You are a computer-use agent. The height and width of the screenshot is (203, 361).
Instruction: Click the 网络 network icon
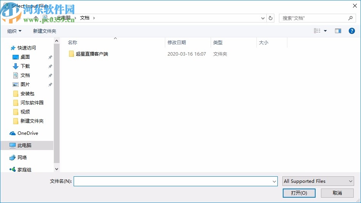(13, 157)
